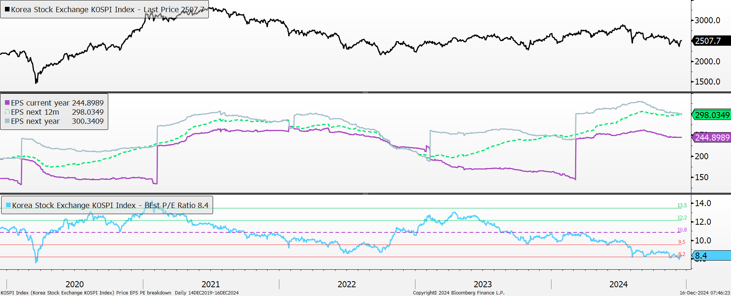Screen dimensions: 731x296
Task: Click the blue 8.4 P/E value tag
Action: click(x=711, y=256)
